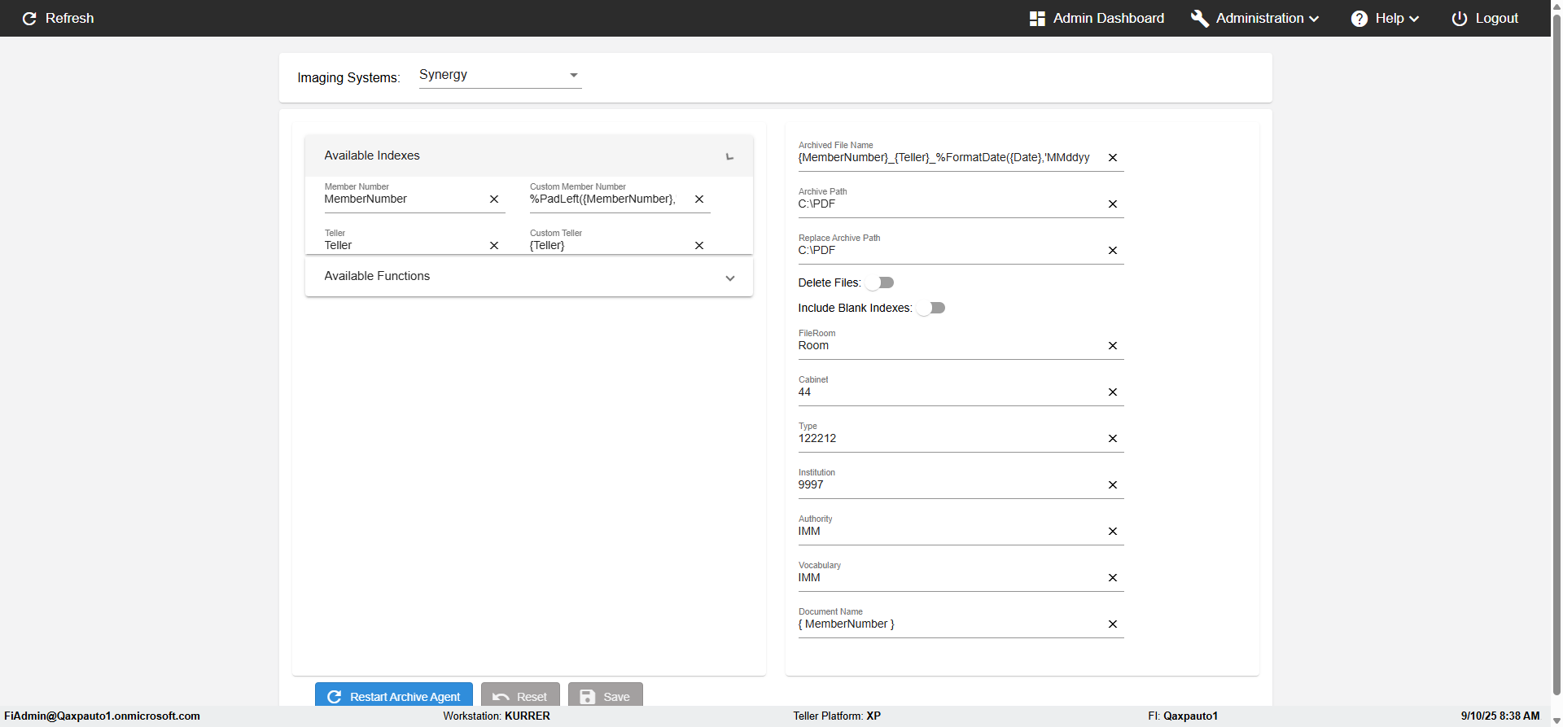Clear the Archived File Name field
This screenshot has height=727, width=1563.
1112,158
